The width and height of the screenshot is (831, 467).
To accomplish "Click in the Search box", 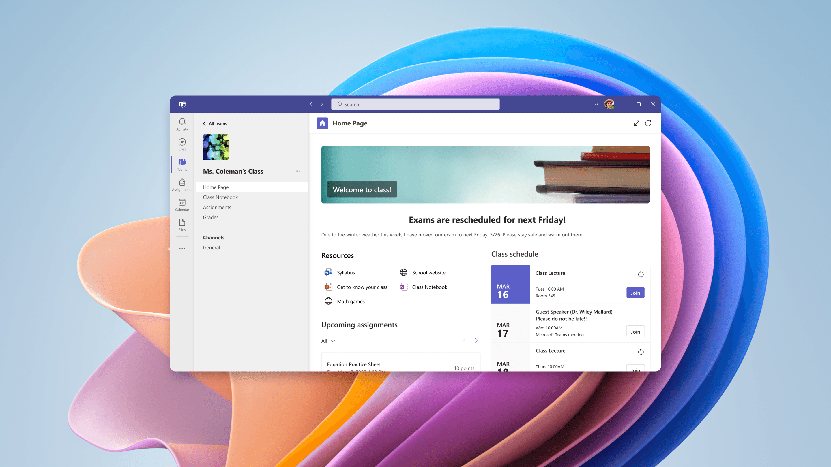I will [415, 104].
